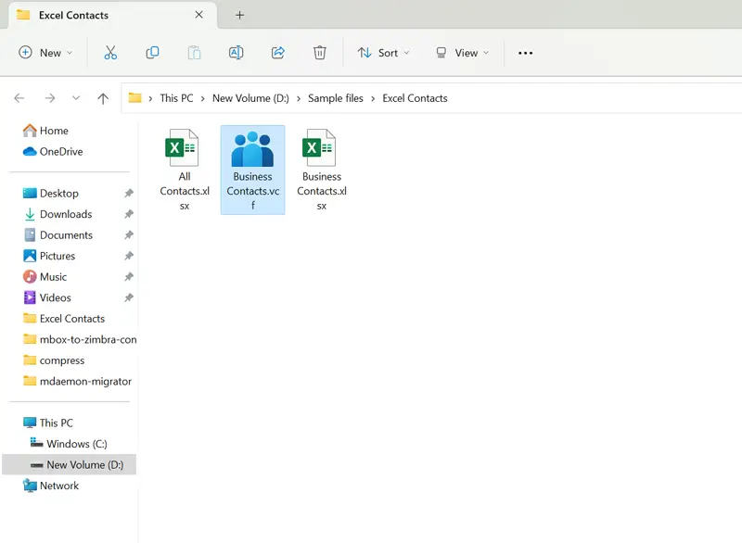
Task: Click the Share icon in toolbar
Action: pyautogui.click(x=277, y=53)
